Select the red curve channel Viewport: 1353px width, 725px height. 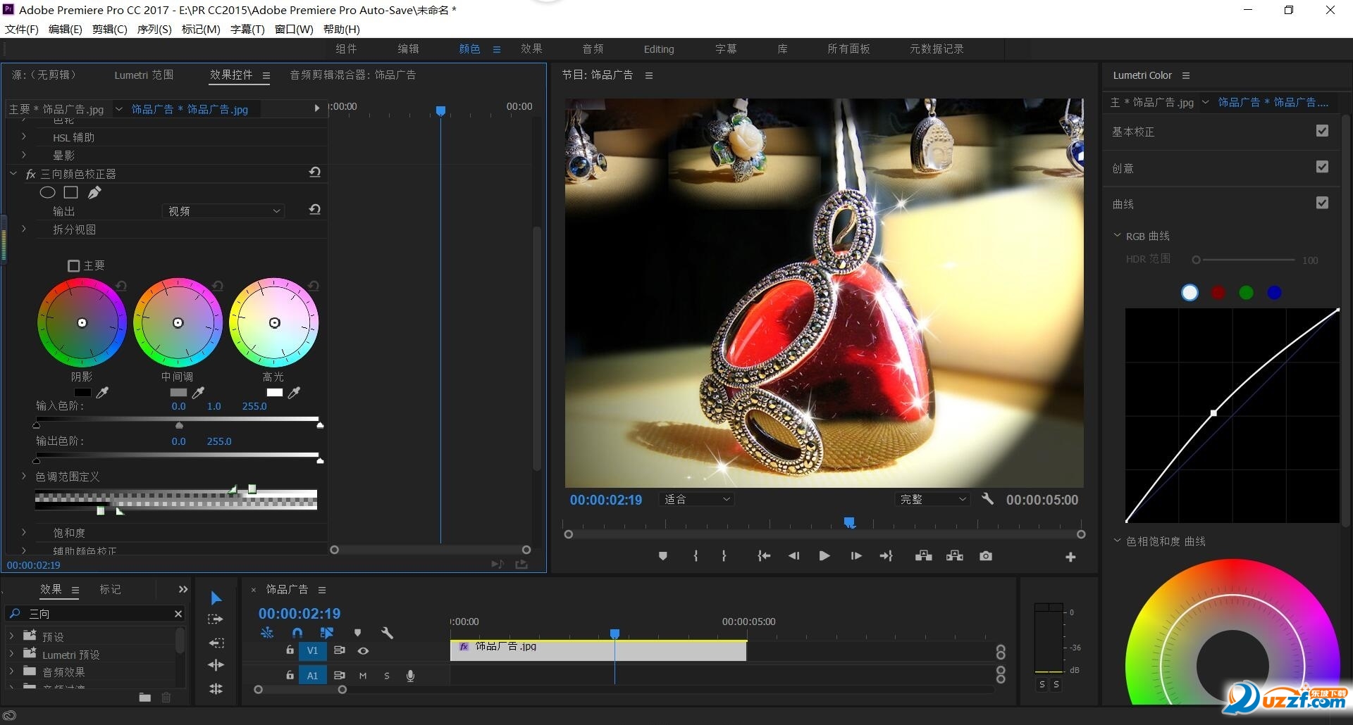(x=1218, y=293)
